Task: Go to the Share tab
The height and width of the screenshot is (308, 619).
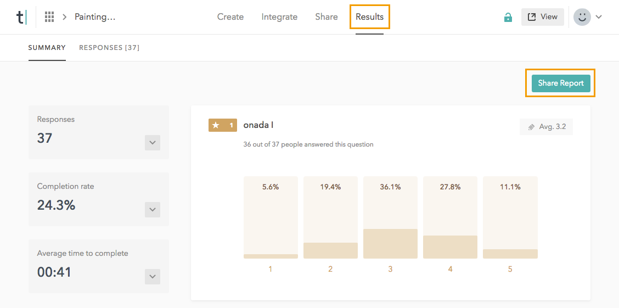Action: click(x=327, y=17)
